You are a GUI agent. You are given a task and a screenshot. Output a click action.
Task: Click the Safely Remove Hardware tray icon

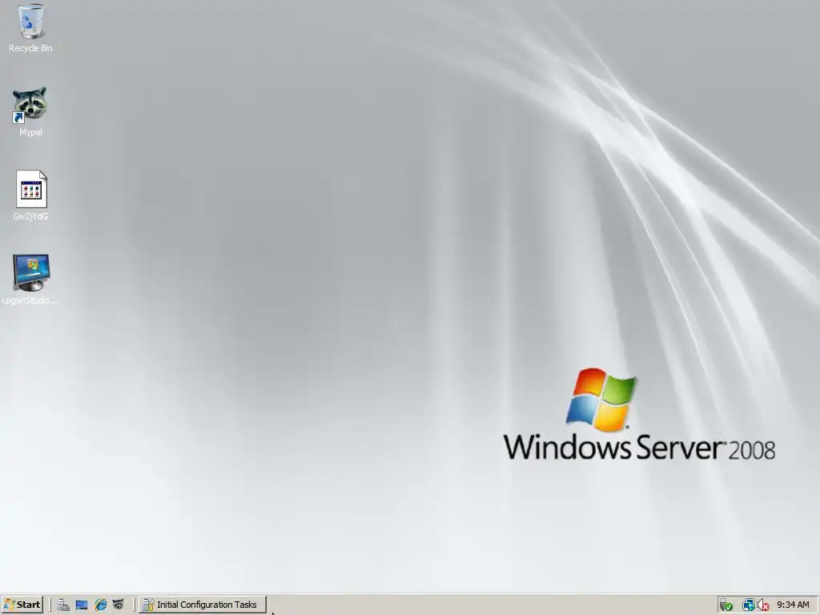tap(726, 605)
